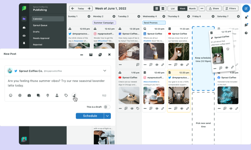Jump to Today in calendar

[81, 9]
